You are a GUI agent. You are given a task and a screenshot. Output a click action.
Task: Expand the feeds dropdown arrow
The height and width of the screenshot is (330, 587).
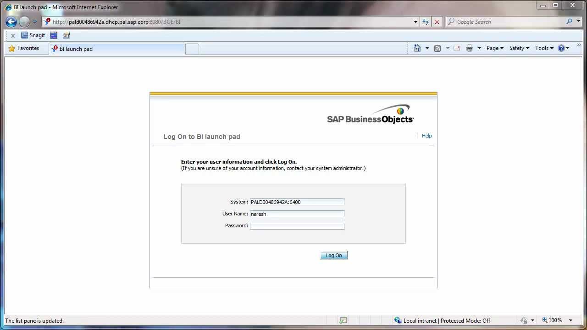coord(448,48)
